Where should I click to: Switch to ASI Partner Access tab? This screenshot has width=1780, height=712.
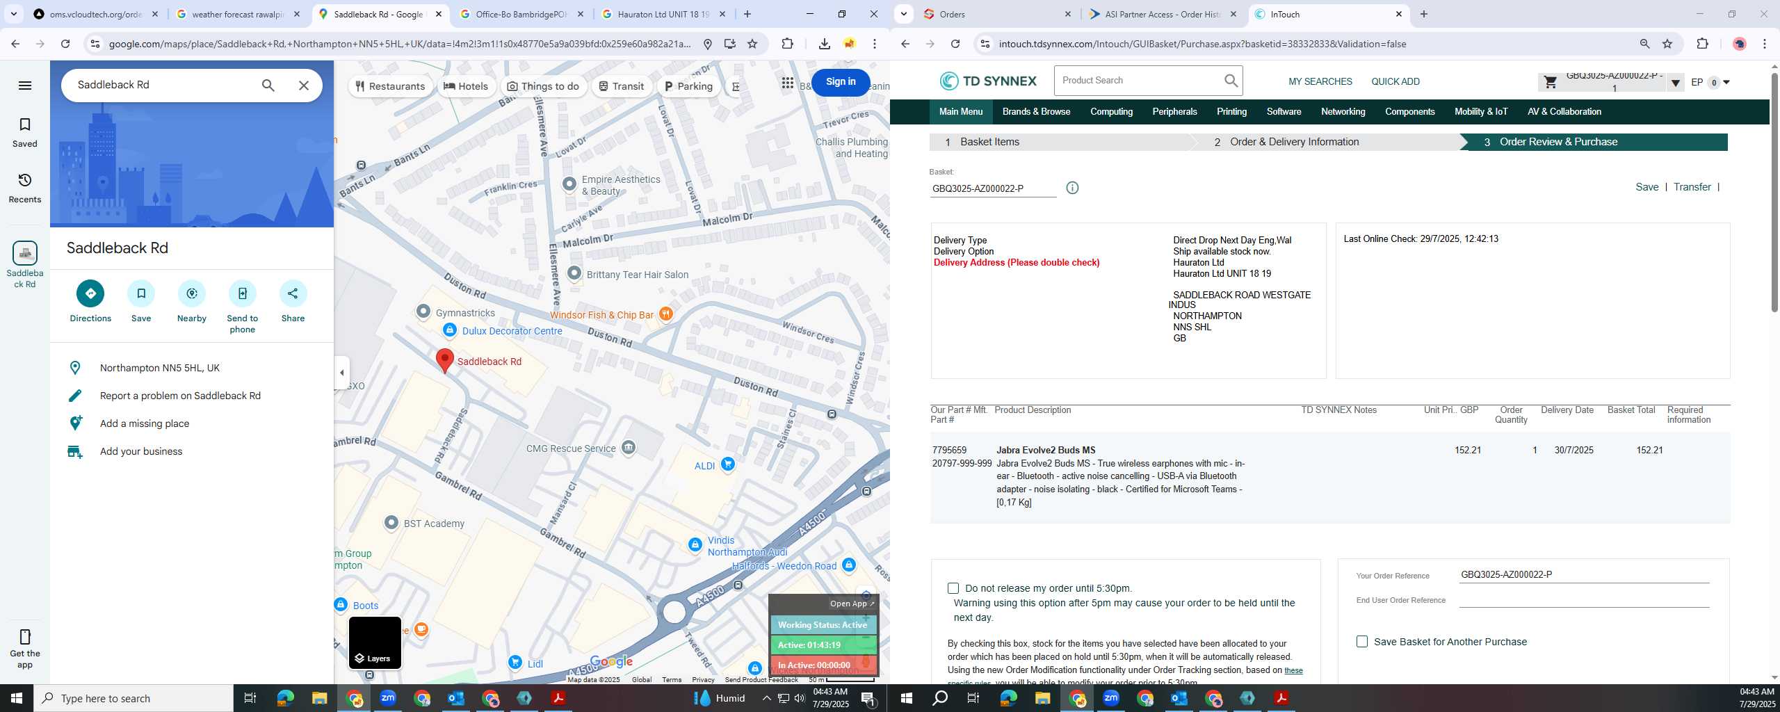click(1163, 14)
